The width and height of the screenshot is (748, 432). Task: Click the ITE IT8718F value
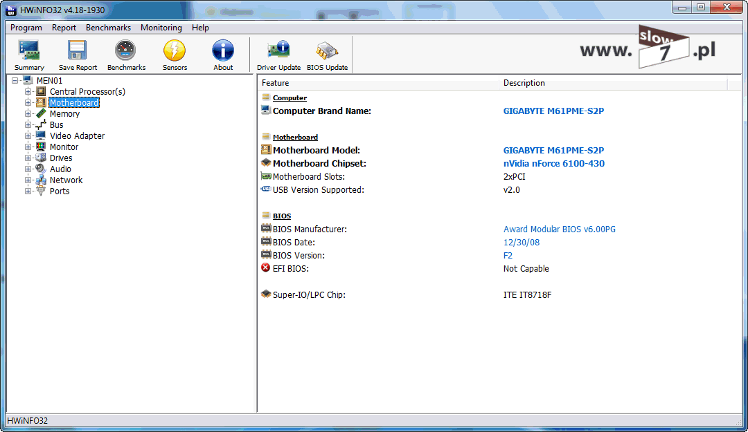coord(527,295)
